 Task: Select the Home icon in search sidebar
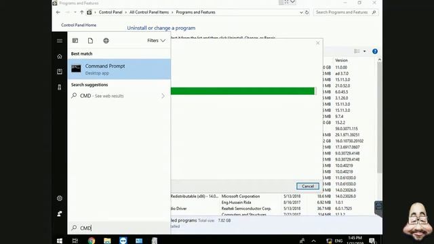[60, 56]
